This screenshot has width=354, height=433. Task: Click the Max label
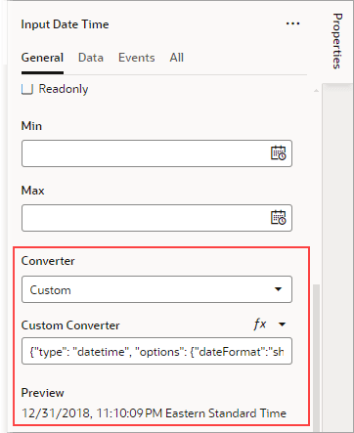click(32, 191)
